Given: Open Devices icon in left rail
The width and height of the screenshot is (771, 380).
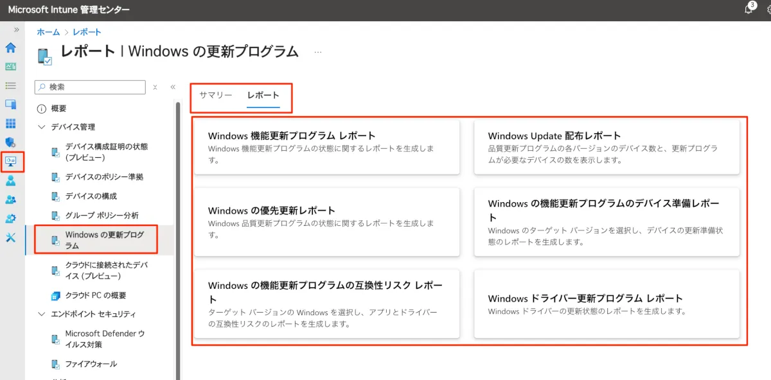Looking at the screenshot, I should tap(11, 104).
